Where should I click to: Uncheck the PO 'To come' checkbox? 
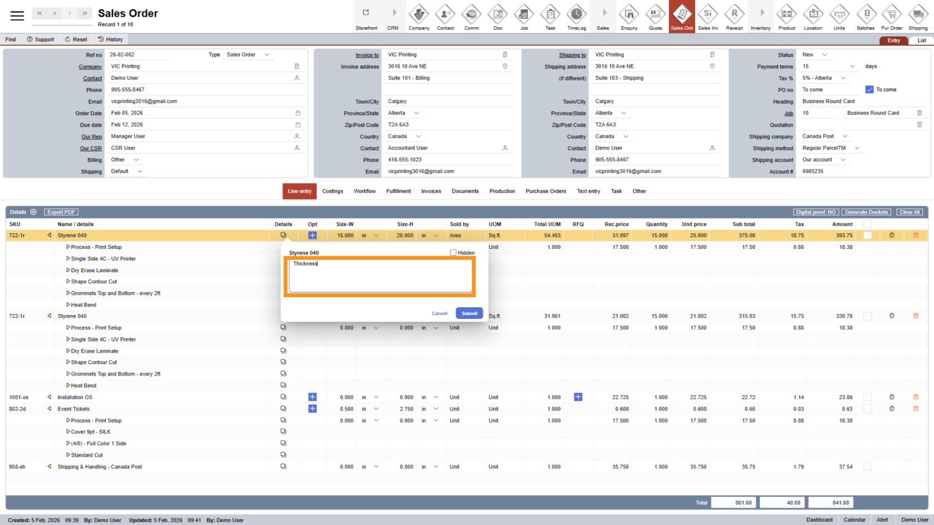point(870,89)
